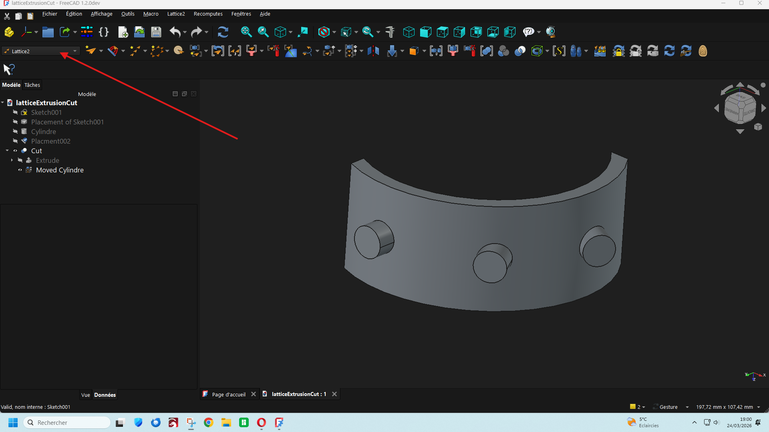Click the Lattice2 Mirror tool icon
The image size is (769, 432).
tap(373, 51)
